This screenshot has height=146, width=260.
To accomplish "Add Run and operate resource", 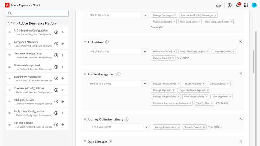I will (x=63, y=124).
